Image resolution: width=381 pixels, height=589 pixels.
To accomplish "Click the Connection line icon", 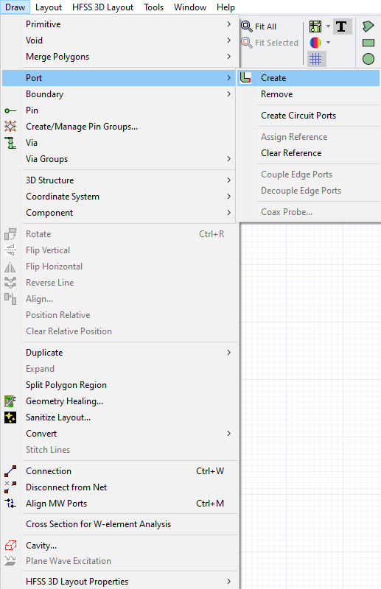I will click(10, 471).
